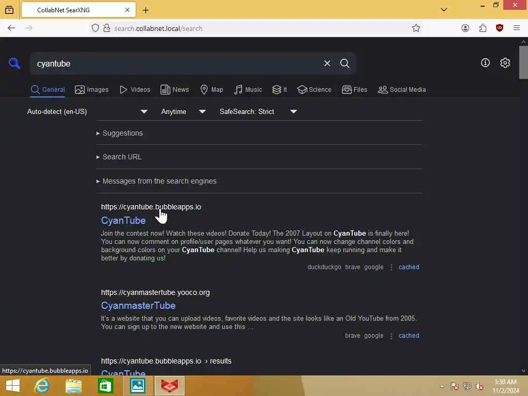528x396 pixels.
Task: Click the address bar showing search.collabnet.local
Action: 256,28
